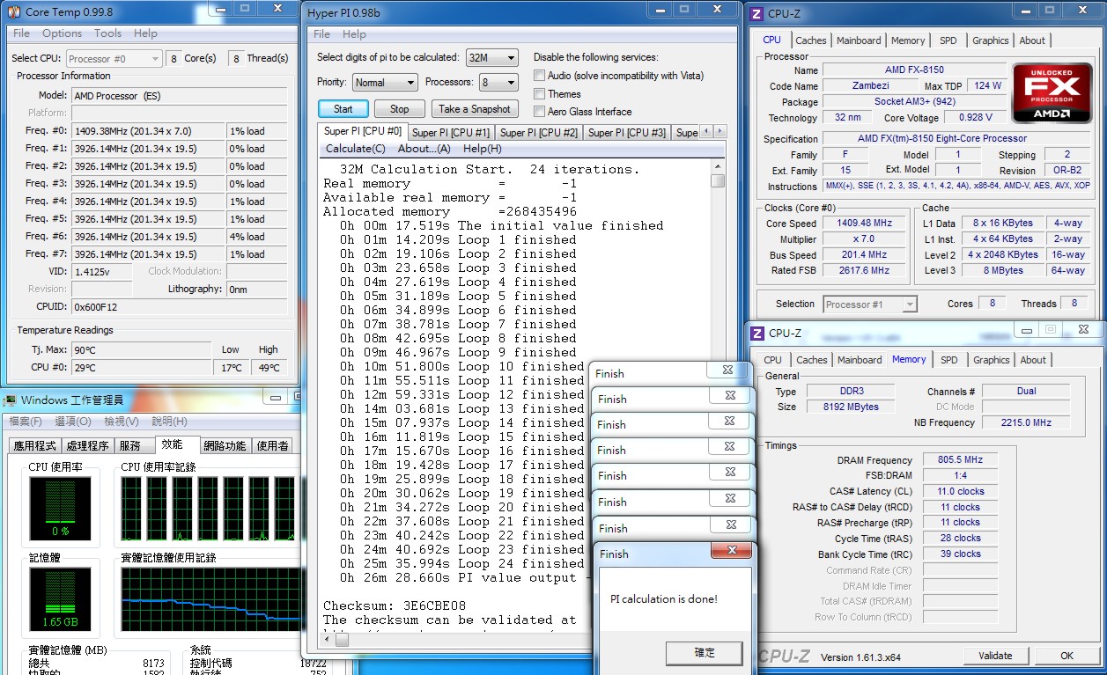Open the Select CPU dropdown in Core Temp
This screenshot has width=1107, height=675.
coord(113,59)
